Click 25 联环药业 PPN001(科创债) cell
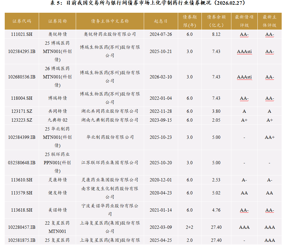This screenshot has height=248, width=287. [x=57, y=163]
